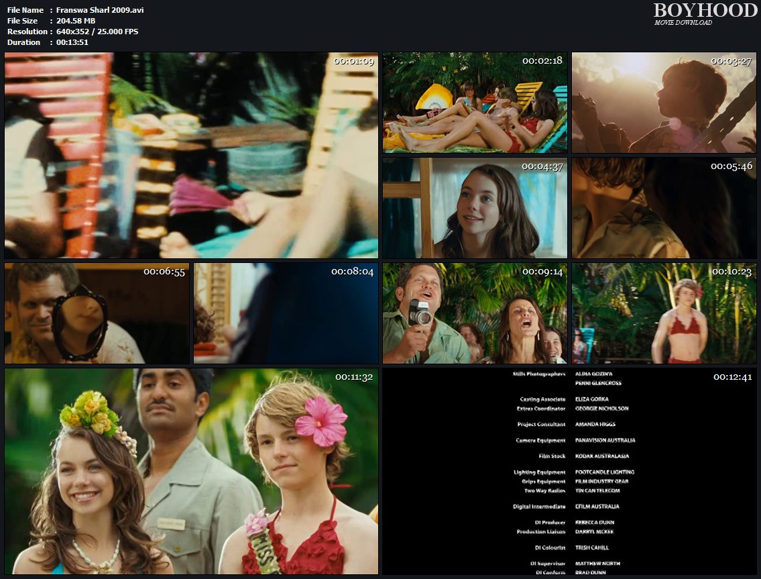The image size is (761, 579).
Task: Click the PANAVISION AUSTRALIA credit line
Action: pyautogui.click(x=605, y=441)
